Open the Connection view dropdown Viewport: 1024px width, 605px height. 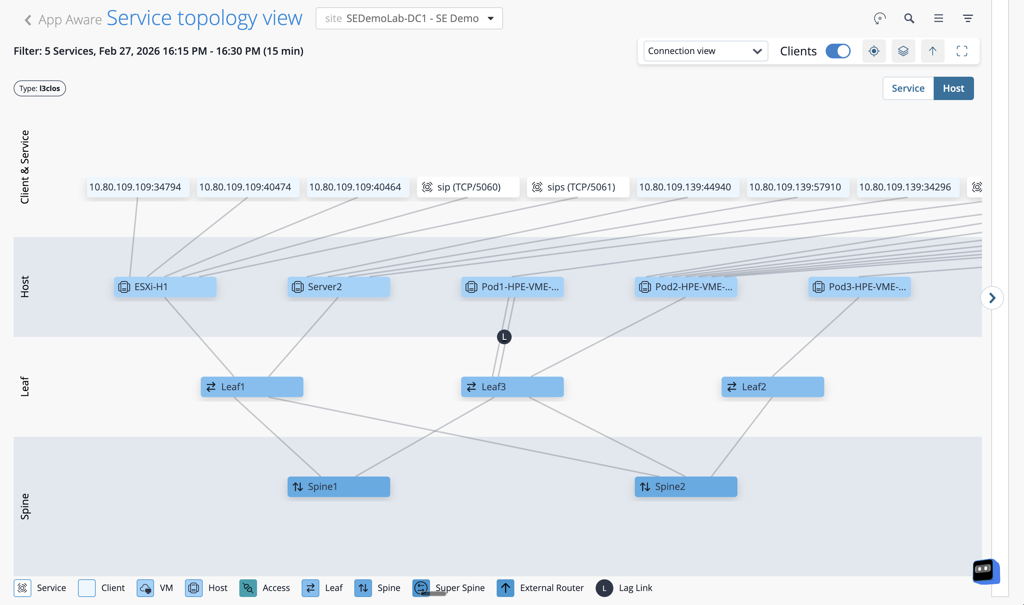tap(705, 51)
